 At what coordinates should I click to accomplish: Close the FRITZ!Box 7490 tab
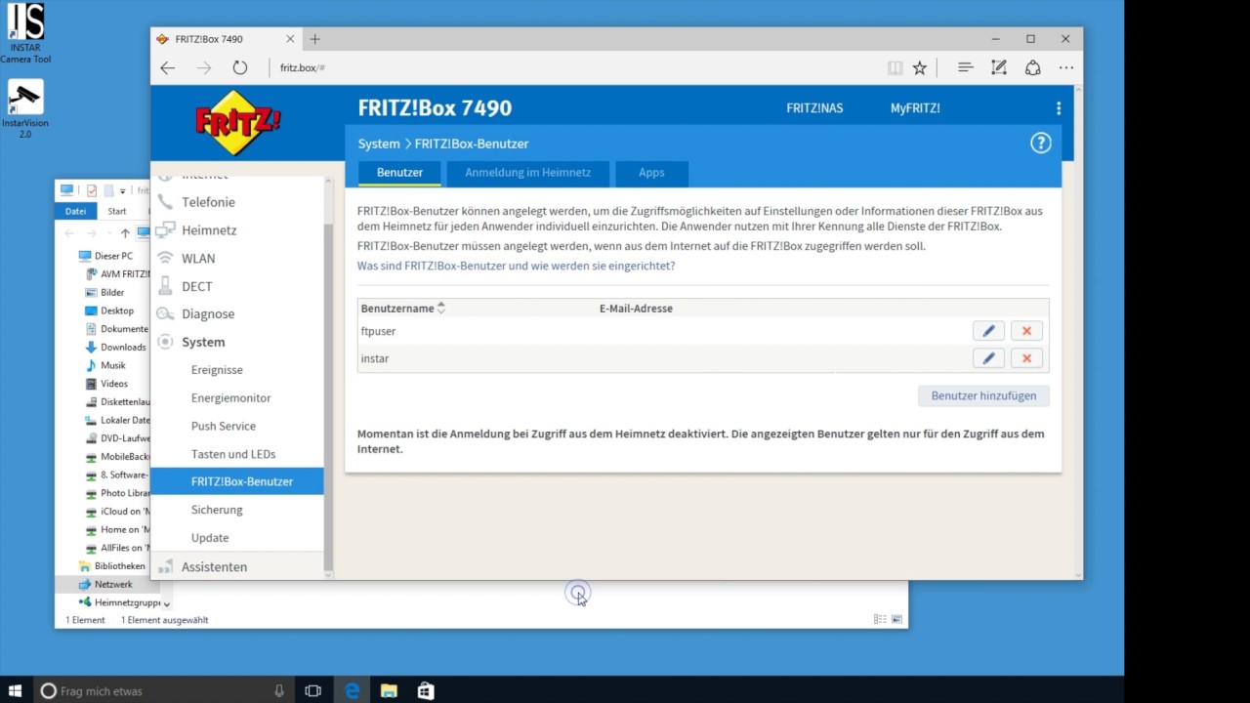(x=290, y=39)
